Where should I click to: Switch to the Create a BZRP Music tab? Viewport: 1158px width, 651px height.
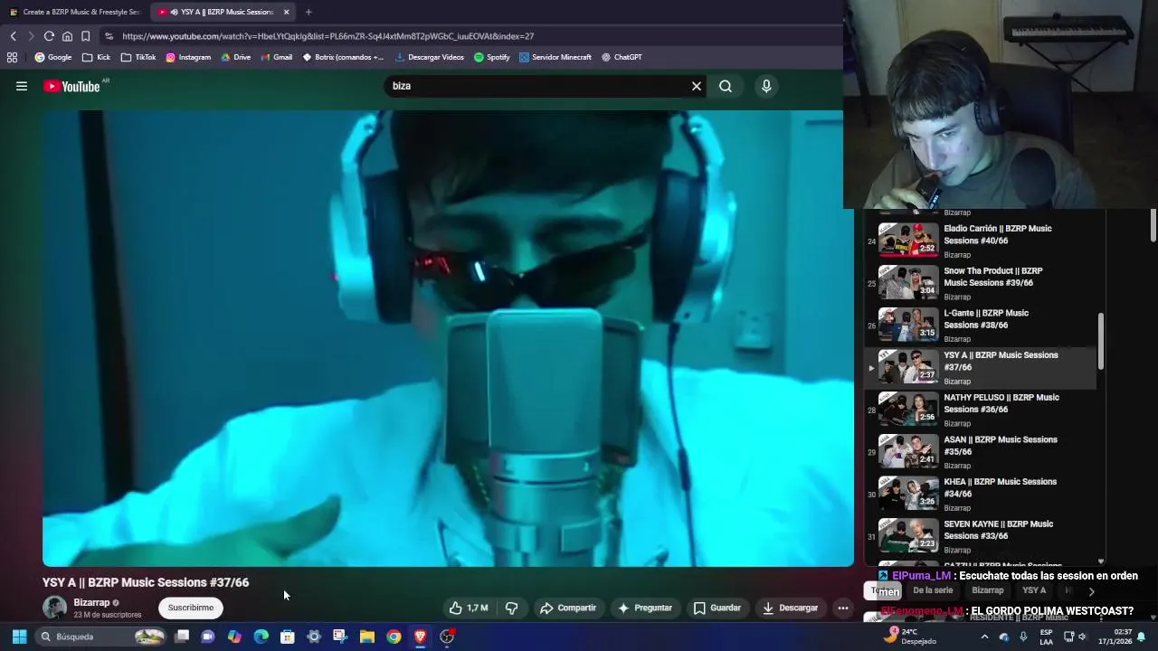pos(75,12)
